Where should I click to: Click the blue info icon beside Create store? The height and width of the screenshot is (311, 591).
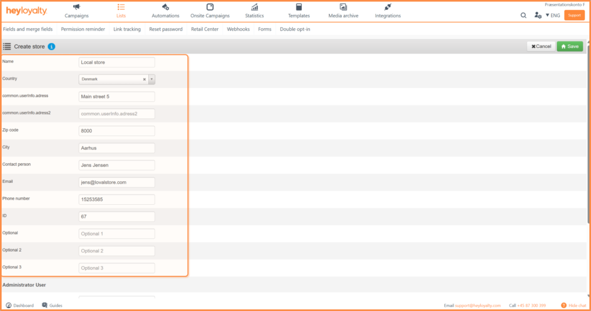pos(51,46)
